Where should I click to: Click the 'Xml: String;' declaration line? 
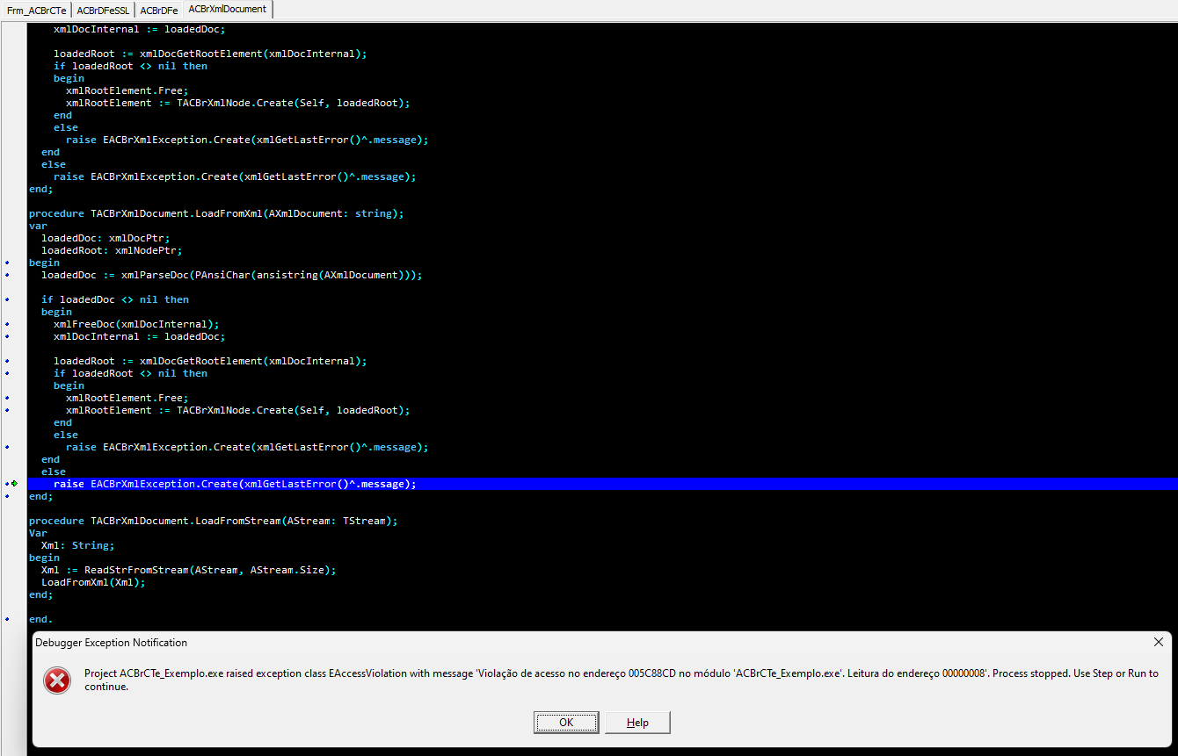tap(77, 545)
